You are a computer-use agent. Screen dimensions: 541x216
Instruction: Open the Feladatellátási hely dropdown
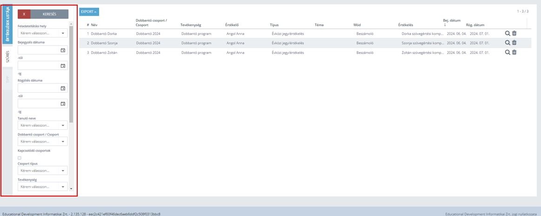coord(43,33)
